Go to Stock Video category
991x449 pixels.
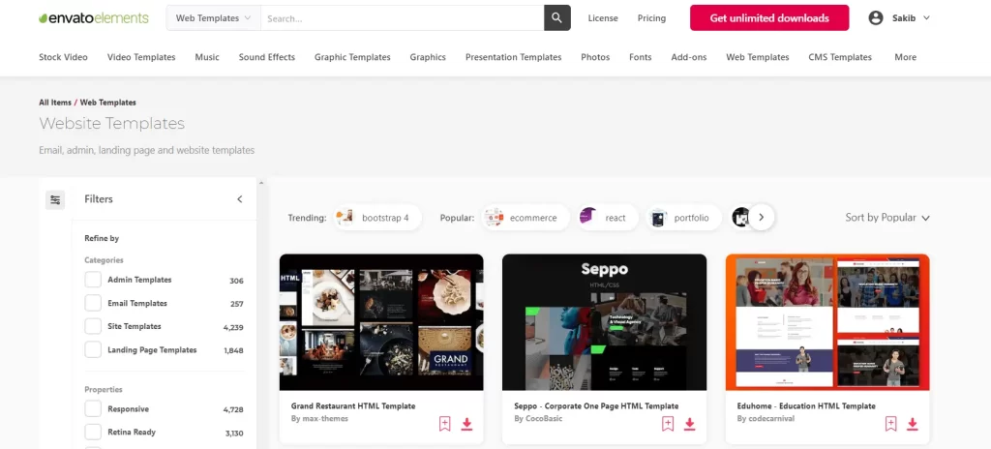coord(63,57)
